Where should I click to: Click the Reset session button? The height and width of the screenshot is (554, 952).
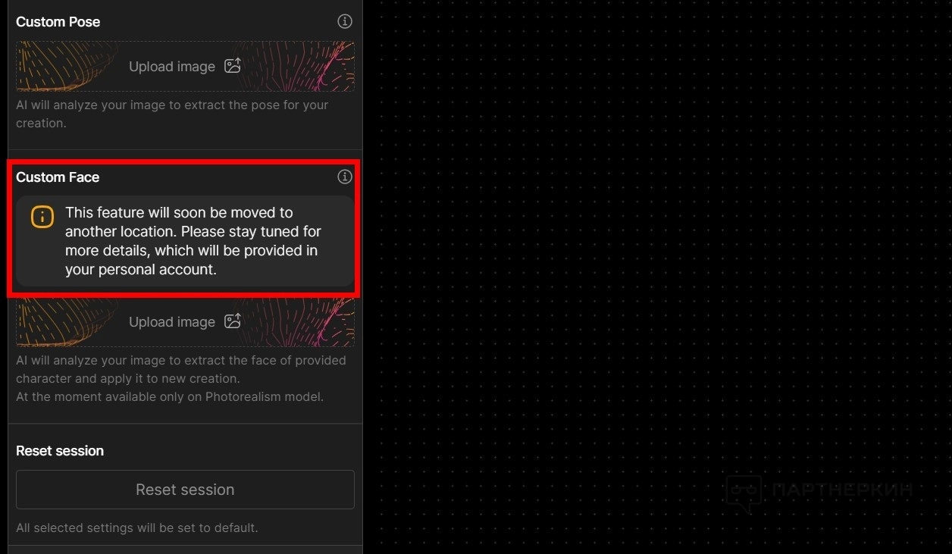tap(185, 490)
